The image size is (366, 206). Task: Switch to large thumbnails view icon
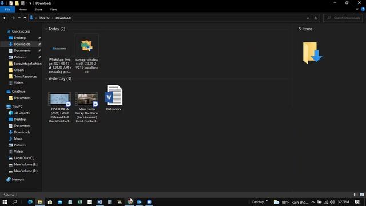point(362,195)
